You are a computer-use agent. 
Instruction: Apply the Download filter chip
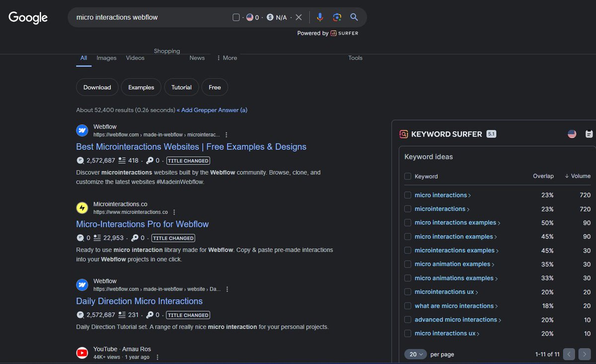pos(97,87)
